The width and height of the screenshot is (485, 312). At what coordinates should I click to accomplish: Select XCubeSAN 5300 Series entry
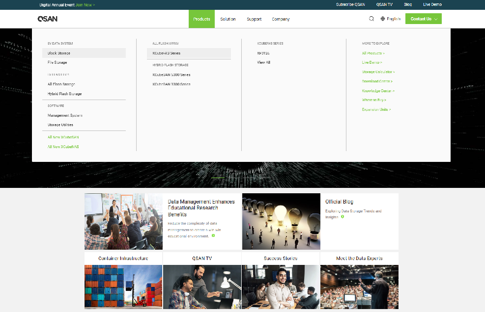(171, 75)
